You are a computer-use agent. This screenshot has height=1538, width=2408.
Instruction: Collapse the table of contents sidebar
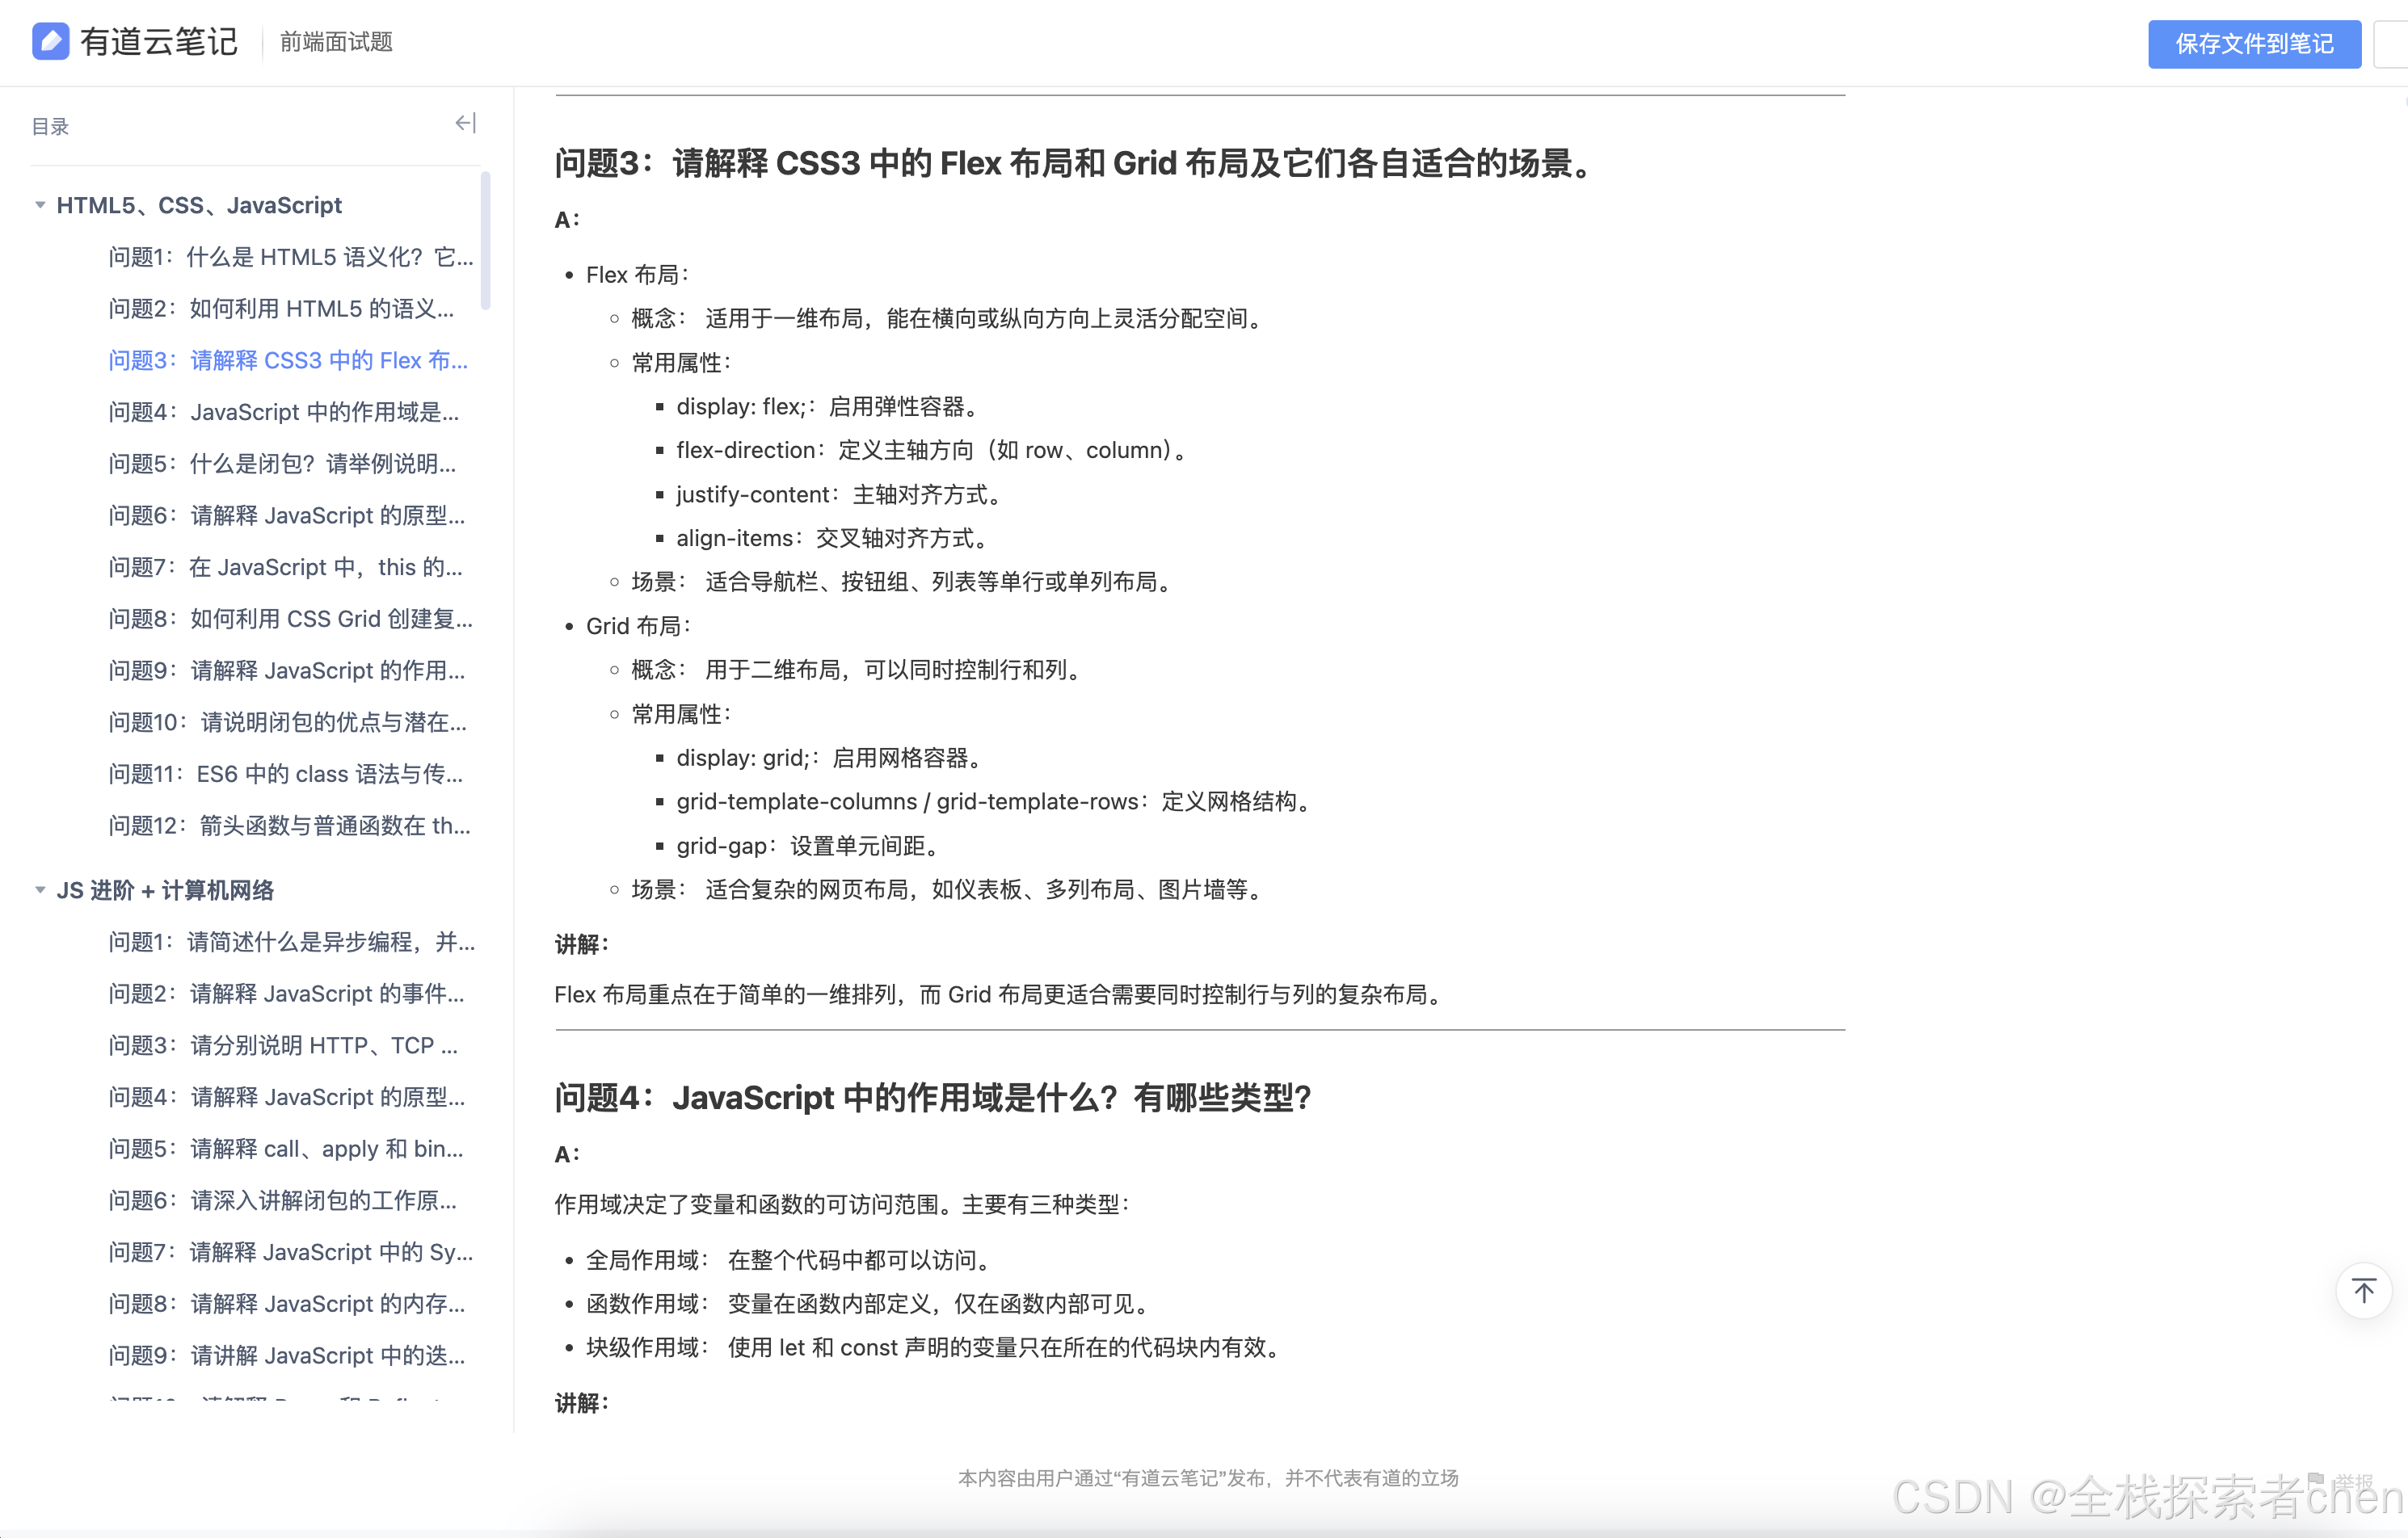coord(465,124)
